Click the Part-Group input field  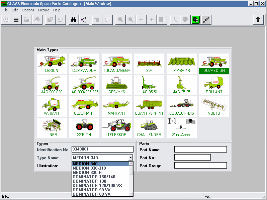200,166
